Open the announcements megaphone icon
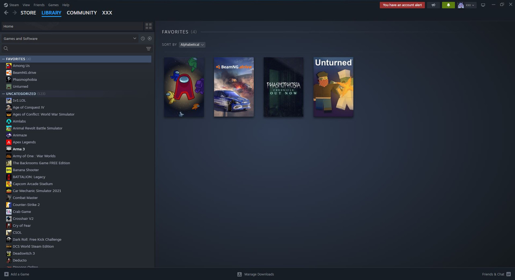Screen dimensions: 515x280 [433, 5]
